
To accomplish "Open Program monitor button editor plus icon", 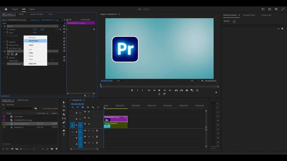I will coord(216,93).
